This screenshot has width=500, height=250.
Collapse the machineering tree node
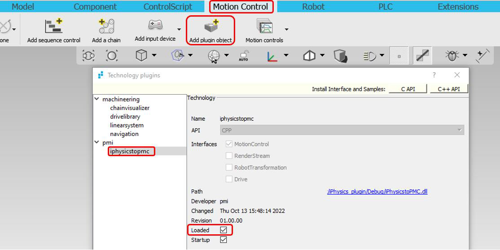pos(97,99)
